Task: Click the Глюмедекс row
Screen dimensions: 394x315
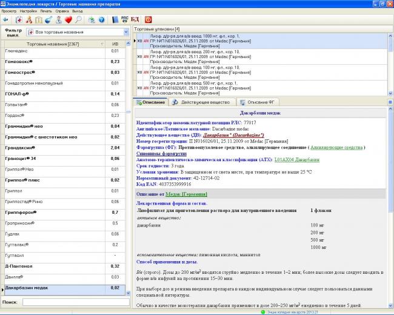Action: tap(65, 53)
